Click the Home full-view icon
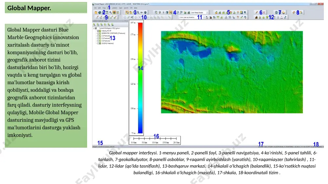 click(x=145, y=12)
